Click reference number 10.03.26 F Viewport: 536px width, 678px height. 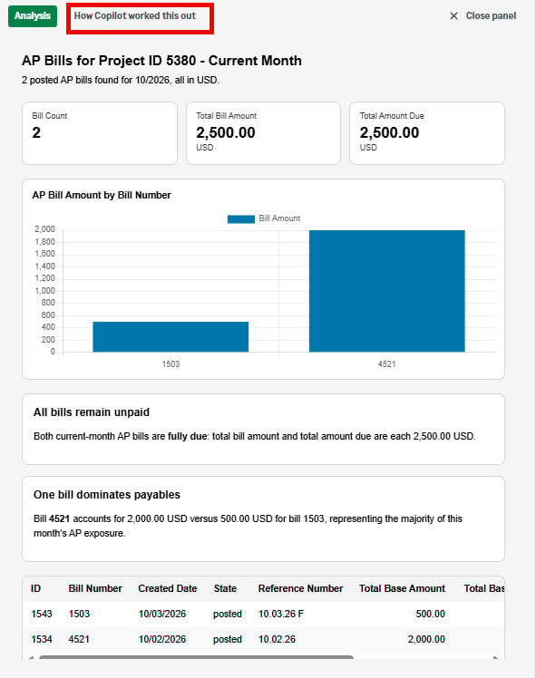281,614
